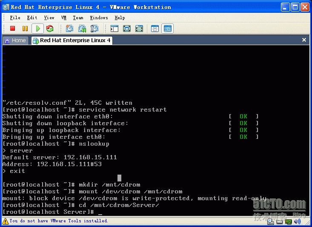This screenshot has height=227, width=312.
Task: Reset the virtual machine
Action: pyautogui.click(x=50, y=29)
